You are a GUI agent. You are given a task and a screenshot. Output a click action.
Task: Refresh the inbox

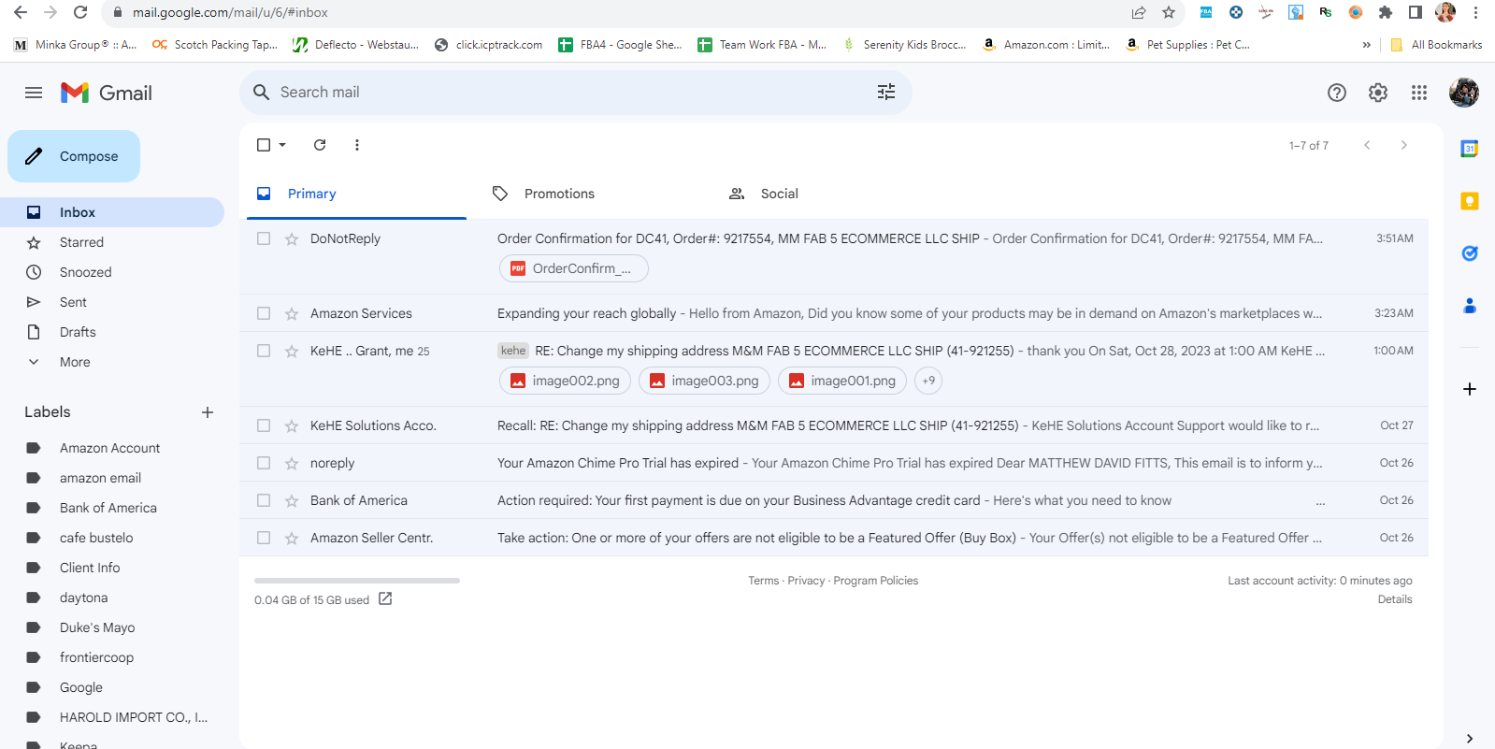[320, 145]
